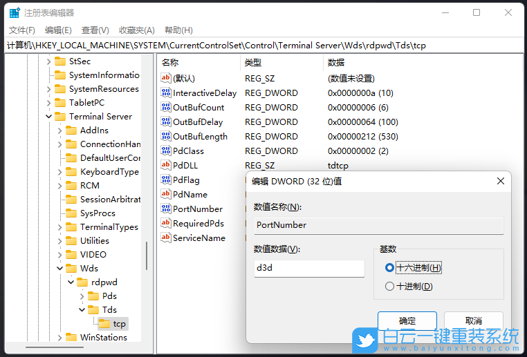Open the 查看(V) menu
The width and height of the screenshot is (527, 357).
point(95,30)
